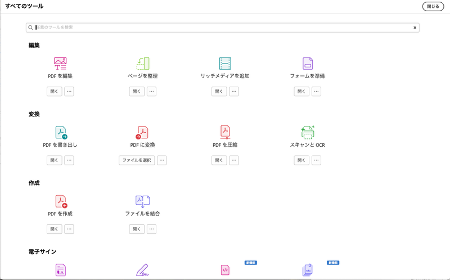Screen dimensions: 450x280
Task: Click 開く under スキャンと OCR
Action: pos(301,160)
